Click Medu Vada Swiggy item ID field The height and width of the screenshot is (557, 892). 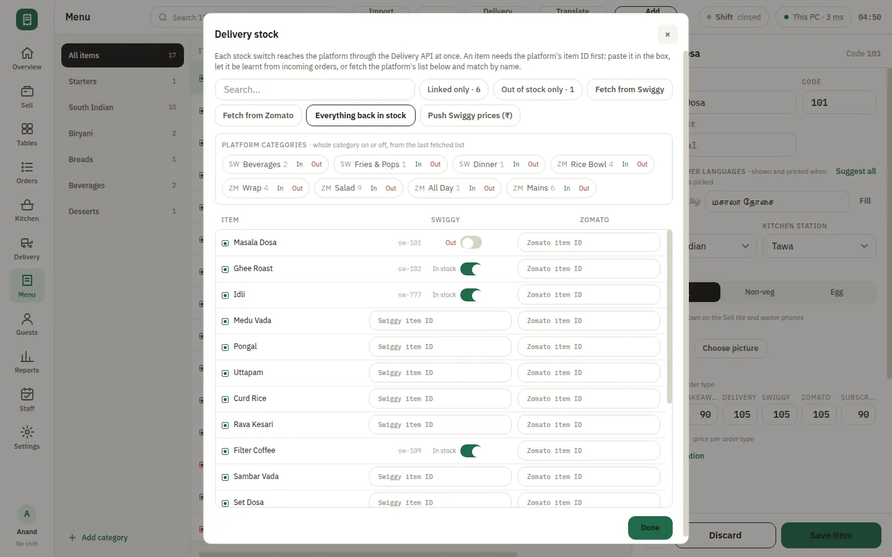point(440,321)
